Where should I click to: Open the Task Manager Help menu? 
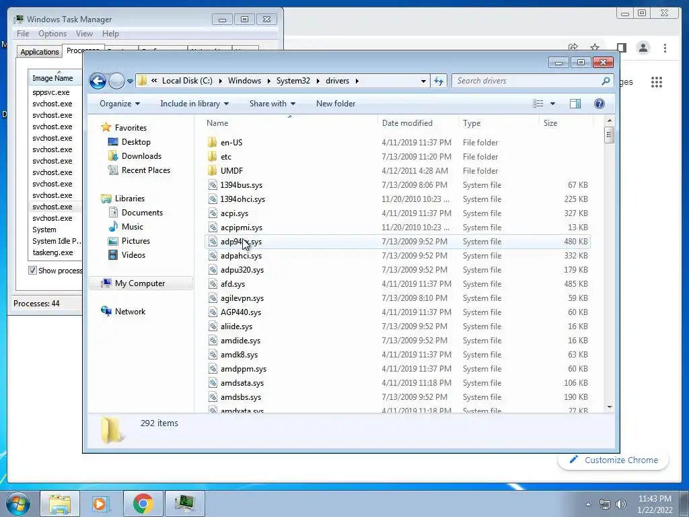(x=110, y=34)
